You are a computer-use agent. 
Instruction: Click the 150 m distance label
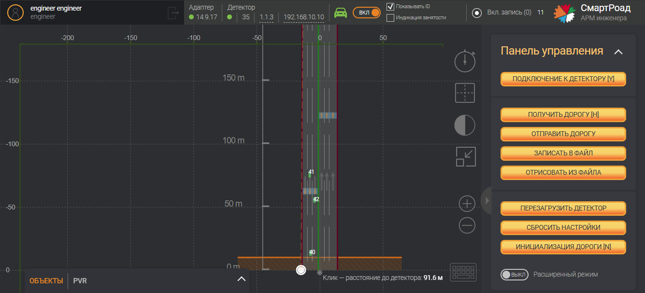coord(233,78)
